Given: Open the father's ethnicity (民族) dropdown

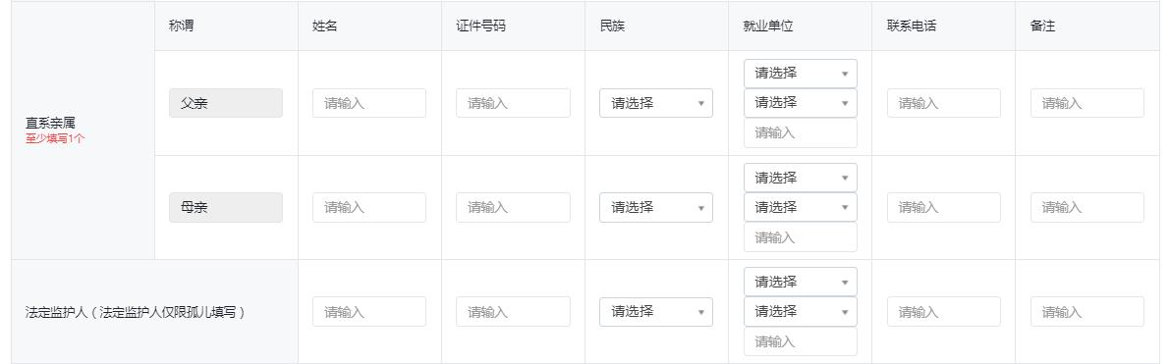Looking at the screenshot, I should click(656, 103).
